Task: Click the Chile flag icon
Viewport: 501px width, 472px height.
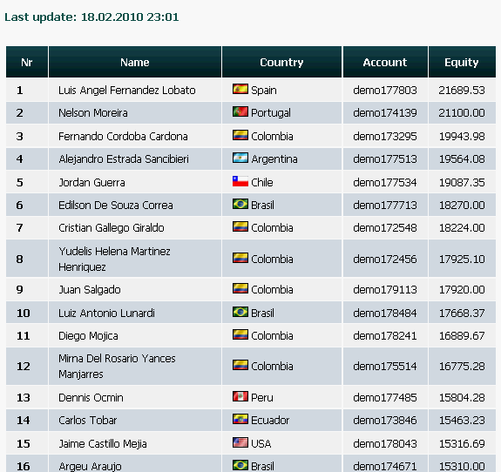Action: coord(240,181)
